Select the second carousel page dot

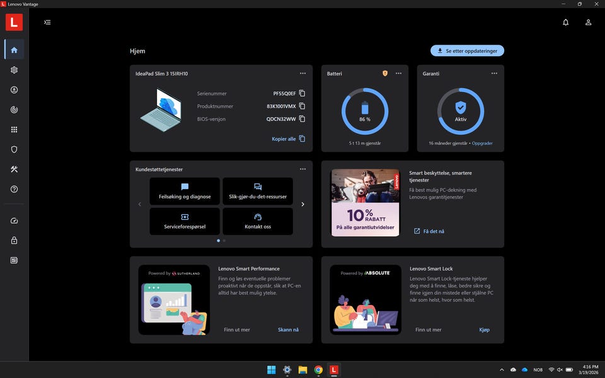(224, 240)
